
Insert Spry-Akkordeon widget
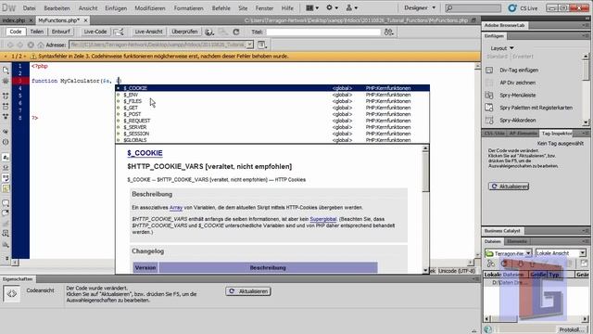(x=517, y=120)
